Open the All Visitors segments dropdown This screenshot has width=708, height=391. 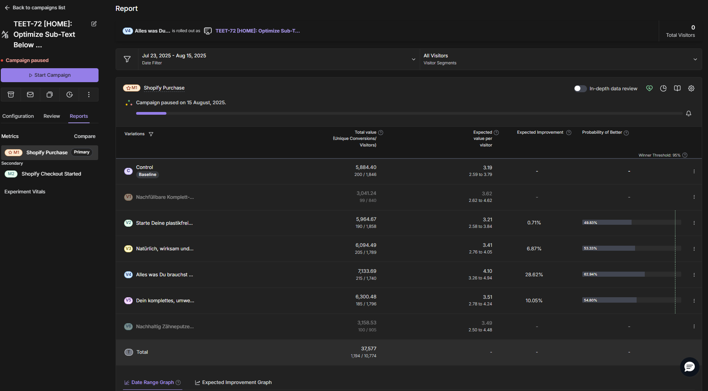point(695,59)
